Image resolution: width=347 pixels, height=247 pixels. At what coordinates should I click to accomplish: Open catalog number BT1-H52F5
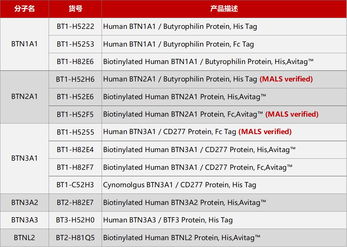click(75, 114)
